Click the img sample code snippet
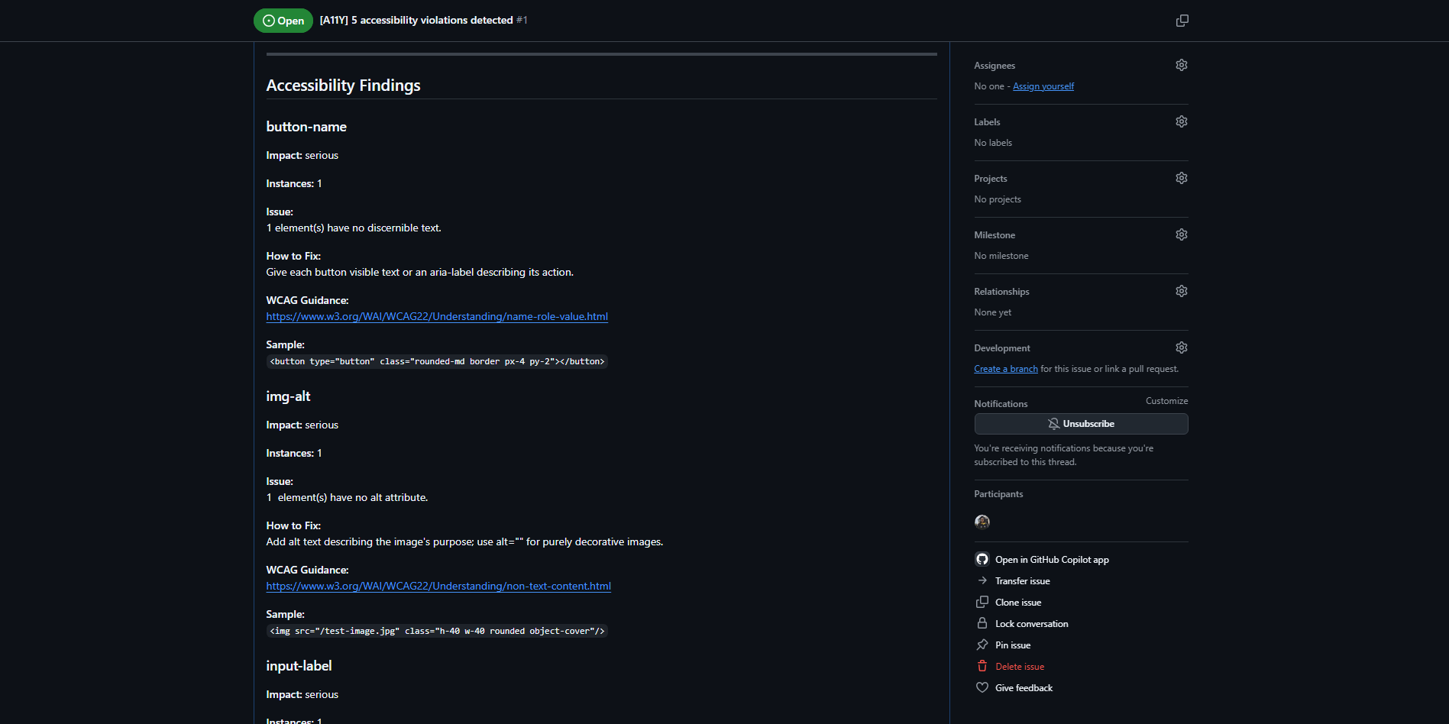The height and width of the screenshot is (724, 1449). [x=437, y=631]
